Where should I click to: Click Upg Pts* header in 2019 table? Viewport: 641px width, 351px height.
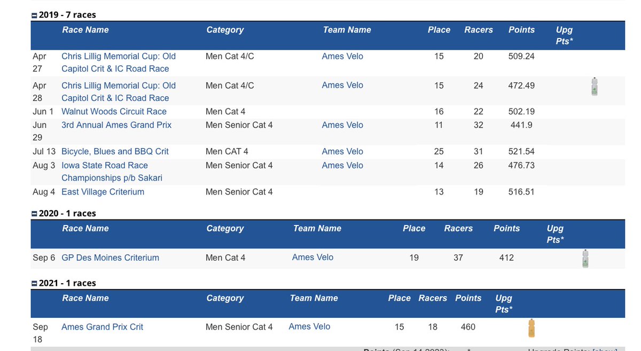click(564, 35)
